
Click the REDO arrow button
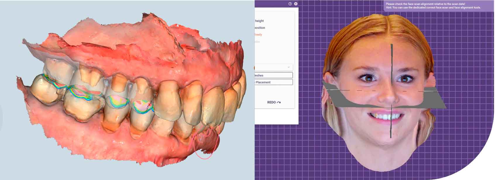click(x=274, y=102)
